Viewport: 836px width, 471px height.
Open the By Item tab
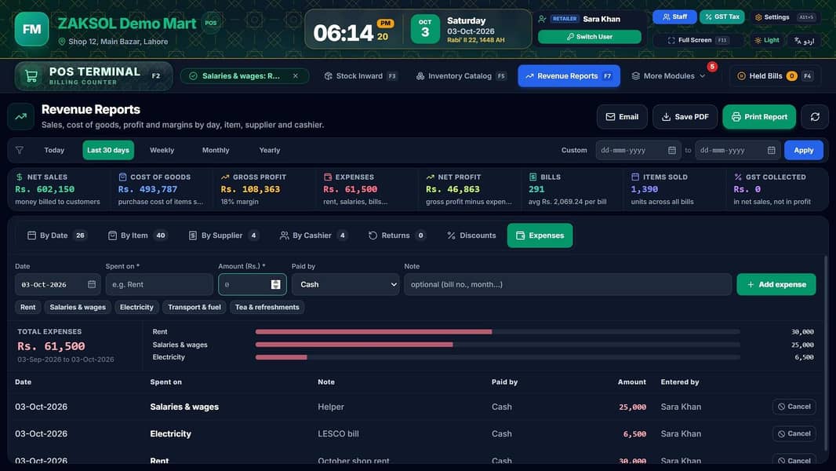[137, 235]
